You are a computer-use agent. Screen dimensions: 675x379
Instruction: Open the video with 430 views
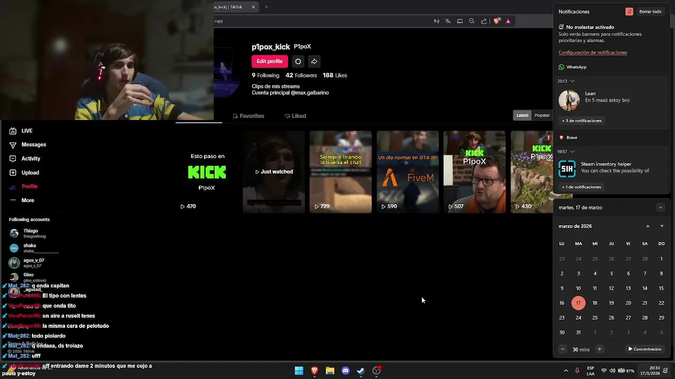point(532,172)
